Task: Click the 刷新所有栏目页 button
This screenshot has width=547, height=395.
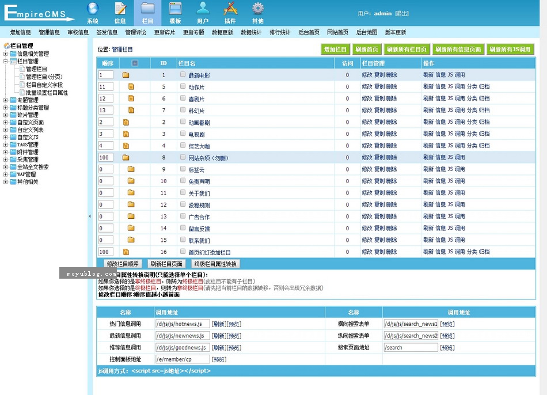Action: tap(407, 50)
